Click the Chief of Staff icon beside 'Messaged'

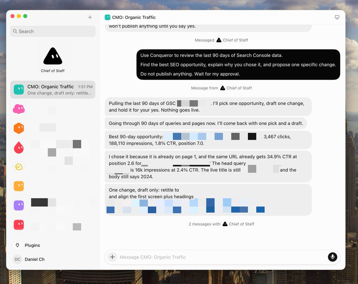[x=219, y=40]
